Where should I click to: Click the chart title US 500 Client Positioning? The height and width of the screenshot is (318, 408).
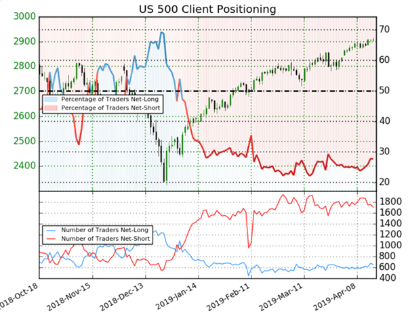[207, 9]
